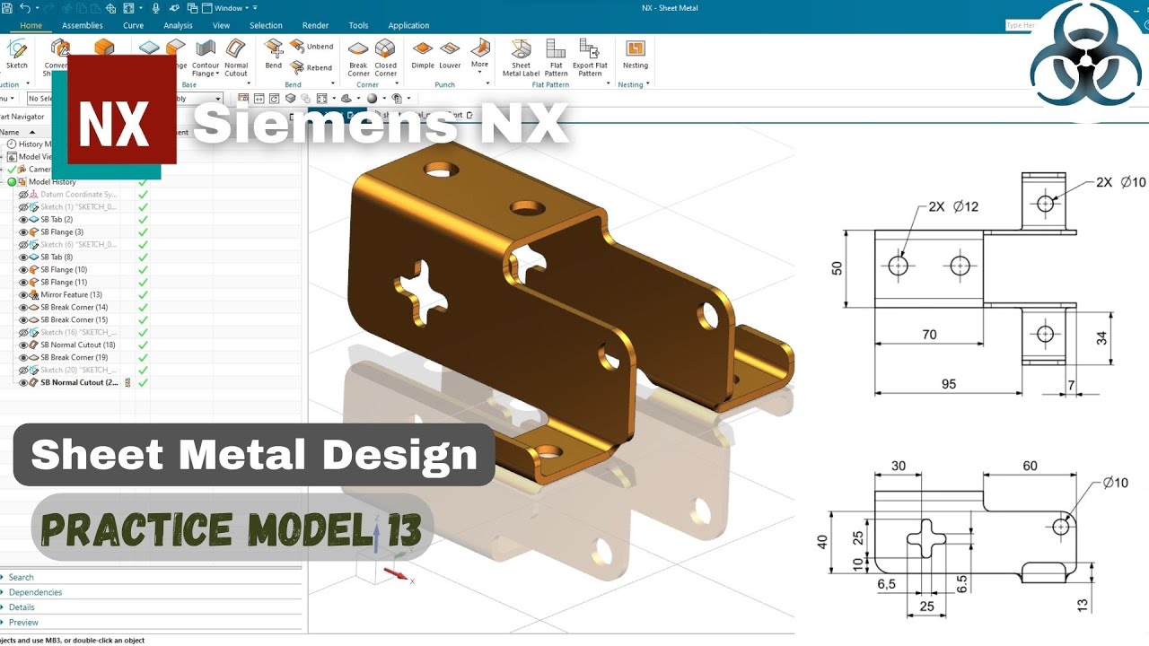Viewport: 1149px width, 646px height.
Task: Expand Flat Pattern group options arrow
Action: pyautogui.click(x=608, y=84)
